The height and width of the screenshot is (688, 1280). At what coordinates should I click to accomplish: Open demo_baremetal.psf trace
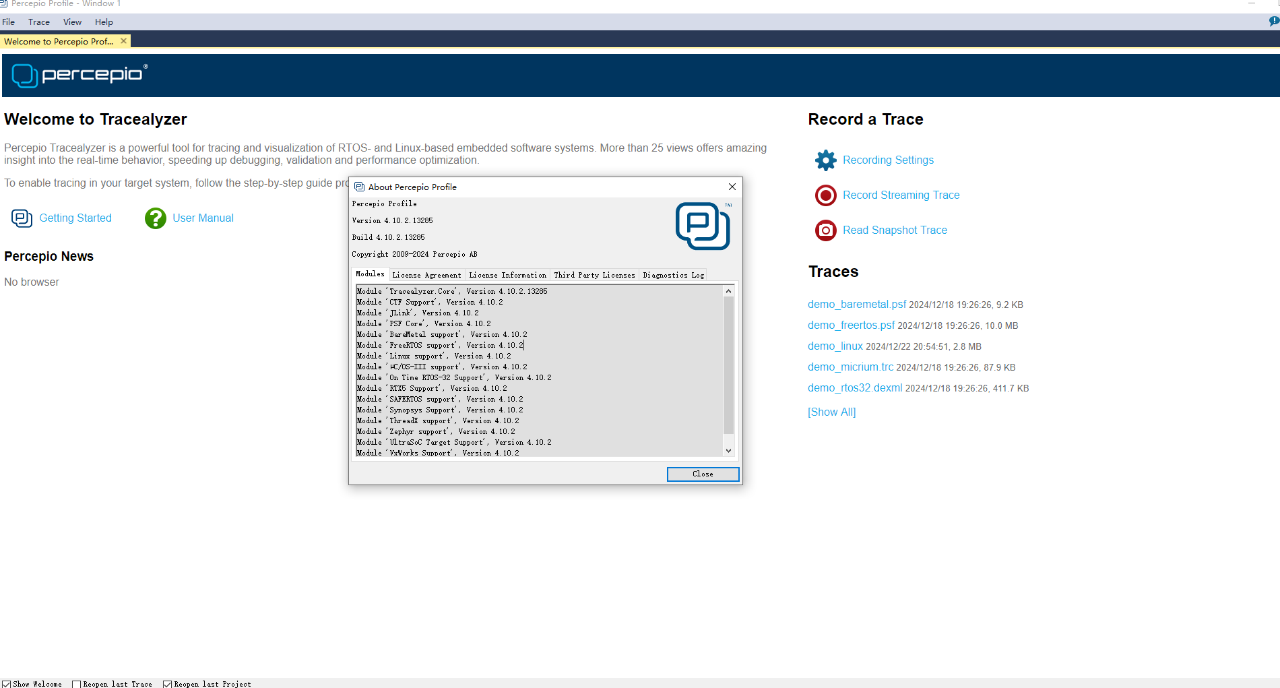pos(857,305)
